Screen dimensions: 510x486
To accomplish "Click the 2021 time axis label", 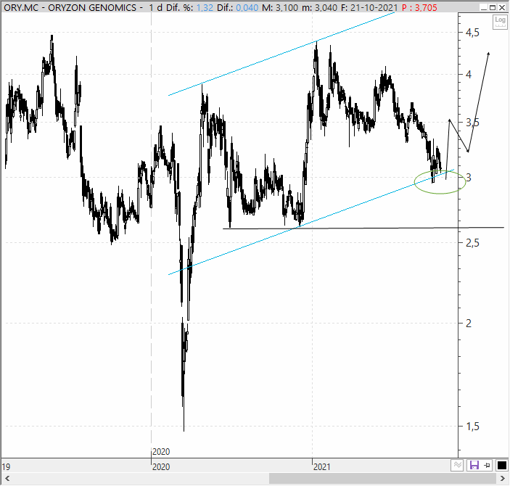I will point(321,467).
